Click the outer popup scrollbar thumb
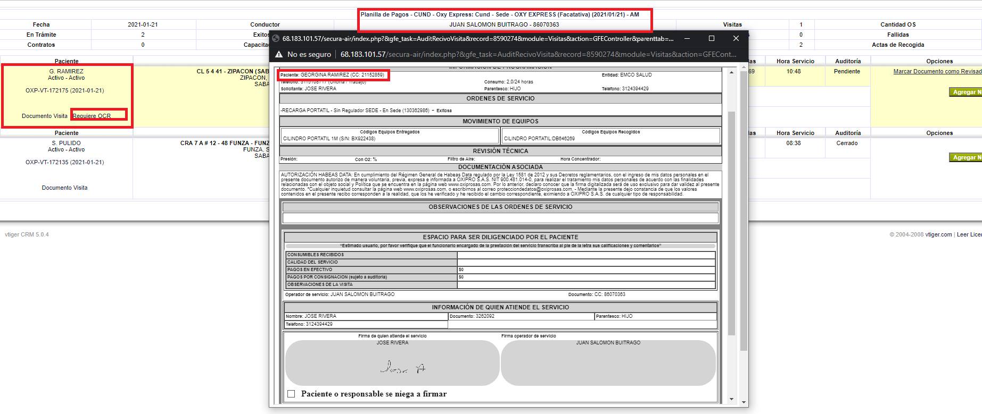The height and width of the screenshot is (414, 982). 744,210
